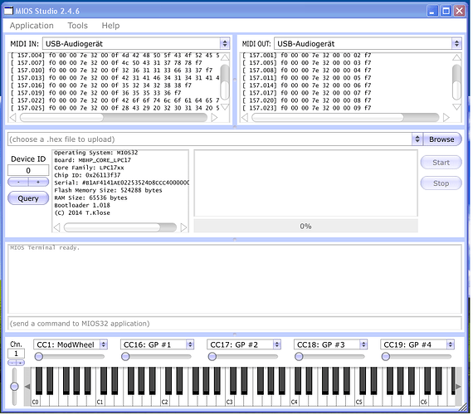Screen dimensions: 473x415
Task: Click the C3 piano key
Action: (x=230, y=398)
